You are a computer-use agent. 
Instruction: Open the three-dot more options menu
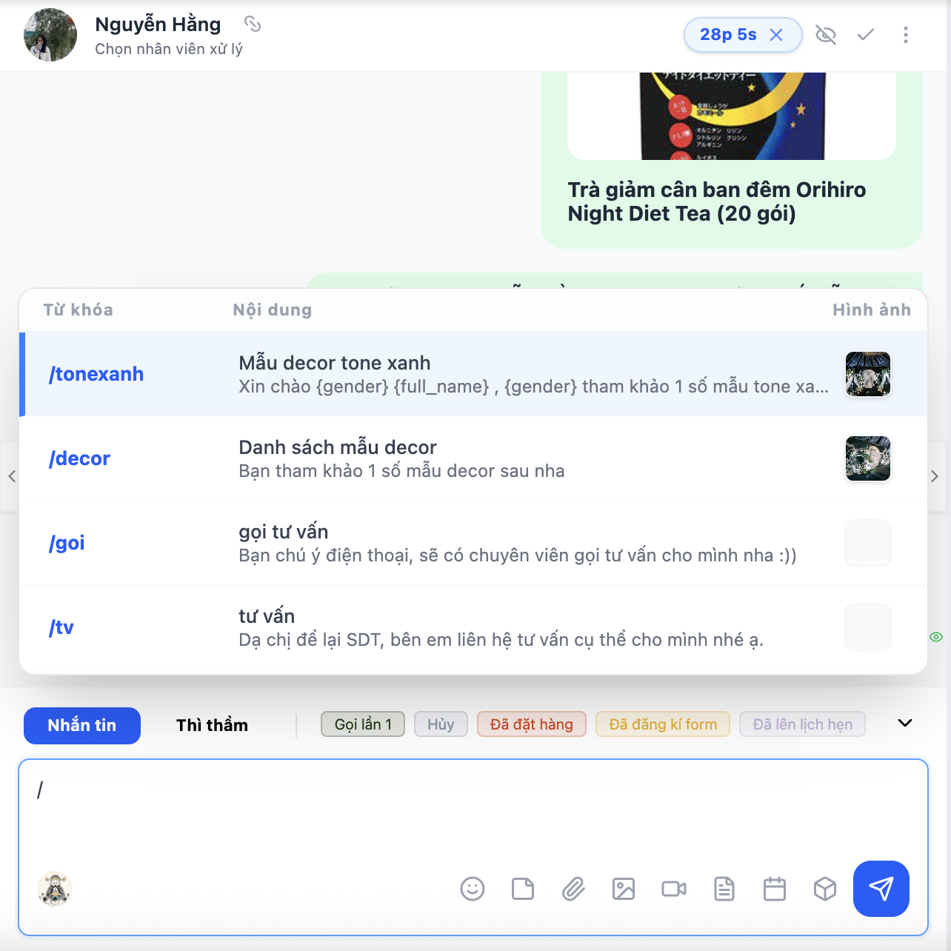pyautogui.click(x=906, y=35)
